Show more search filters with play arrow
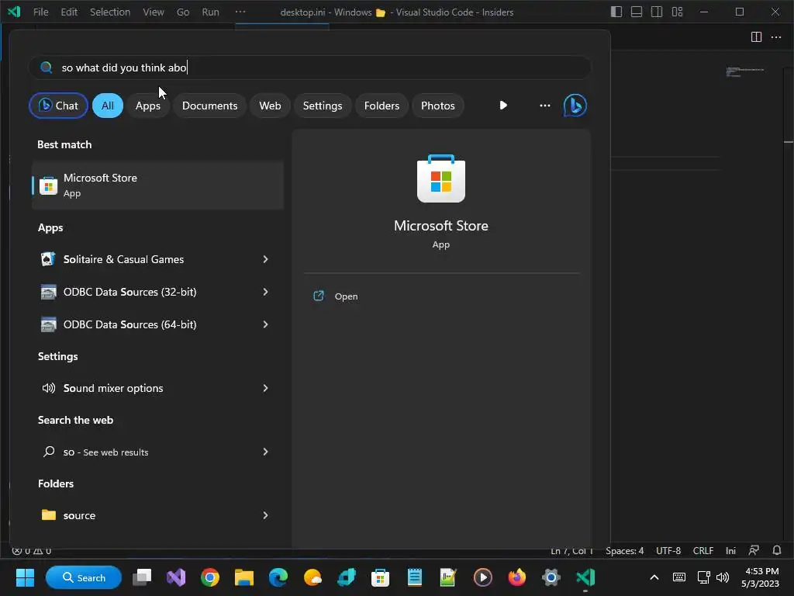This screenshot has width=794, height=596. click(x=502, y=106)
